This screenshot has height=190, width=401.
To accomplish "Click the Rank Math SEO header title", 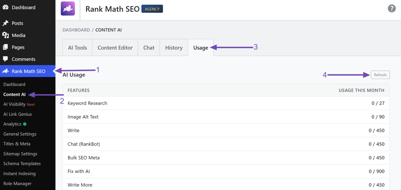I will coord(112,9).
